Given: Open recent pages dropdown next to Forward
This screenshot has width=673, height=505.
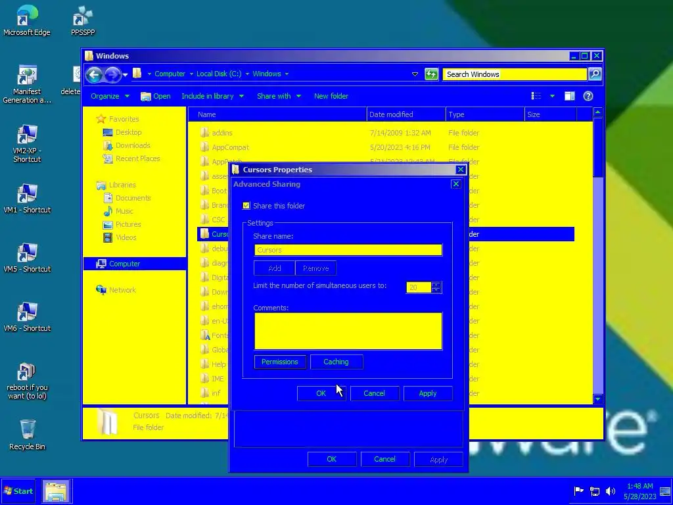Looking at the screenshot, I should point(125,75).
